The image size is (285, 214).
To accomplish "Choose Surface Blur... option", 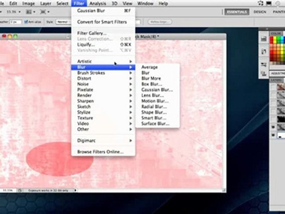I will (x=157, y=124).
